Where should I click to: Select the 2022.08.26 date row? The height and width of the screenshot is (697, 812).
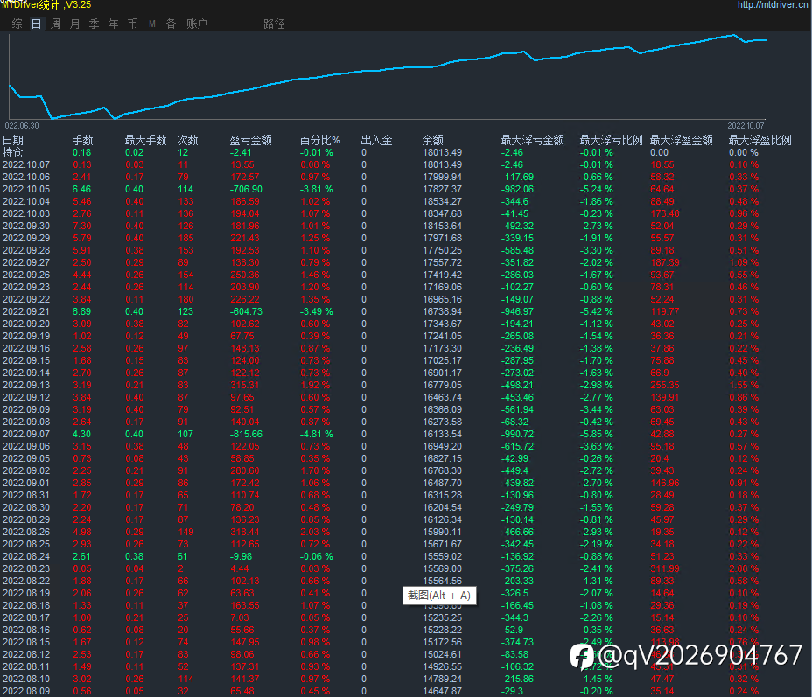(26, 532)
